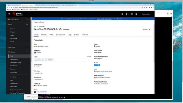This screenshot has width=183, height=103.
Task: Collapse the Home navigation section
Action: click(18, 25)
